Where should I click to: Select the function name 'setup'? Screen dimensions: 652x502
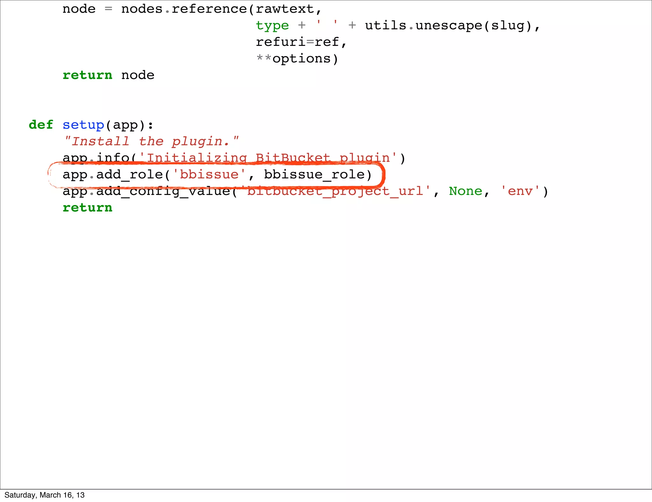83,125
